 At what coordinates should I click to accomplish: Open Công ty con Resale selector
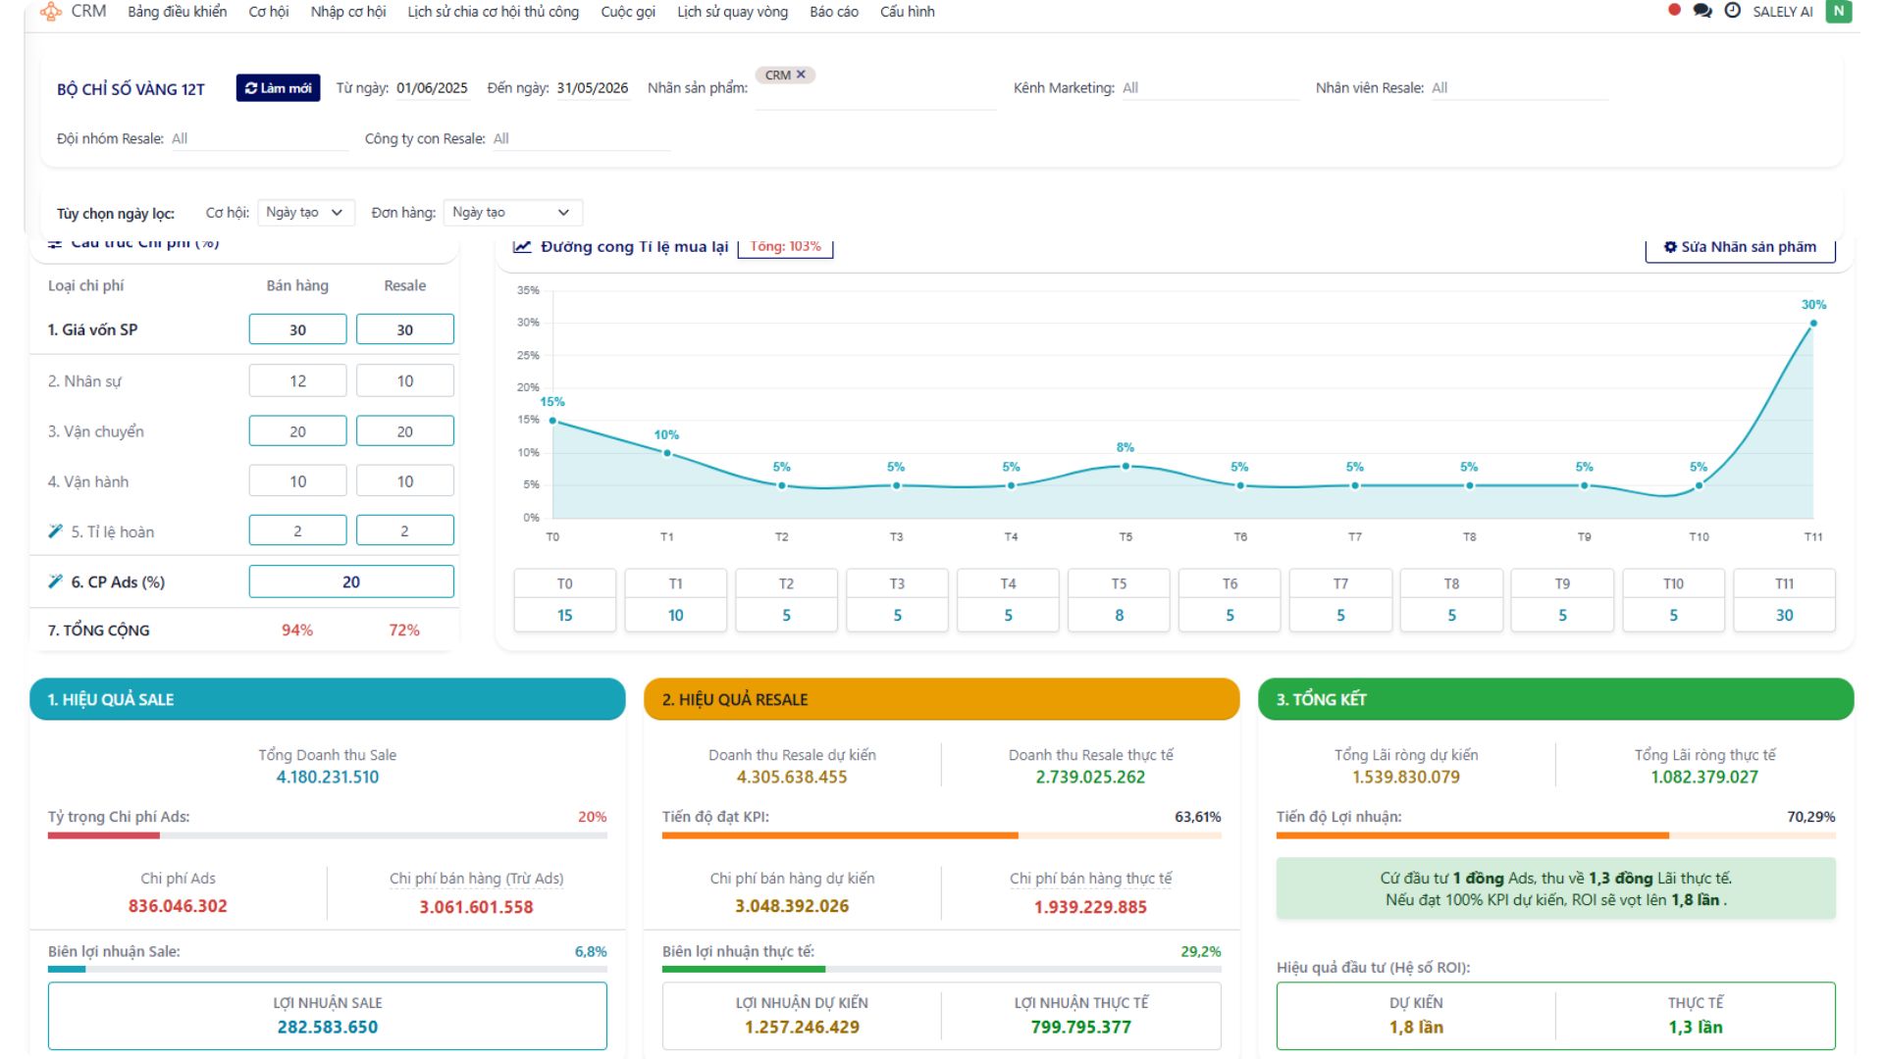[581, 139]
